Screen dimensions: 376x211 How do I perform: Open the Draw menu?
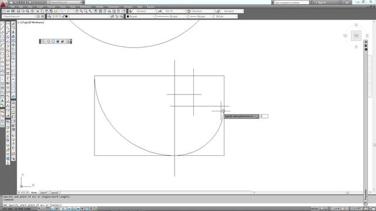click(73, 7)
